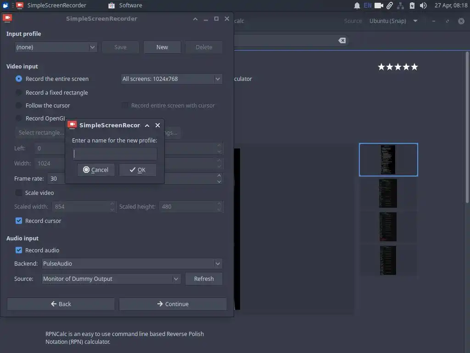
Task: Open the volume speaker tray icon
Action: tap(423, 6)
